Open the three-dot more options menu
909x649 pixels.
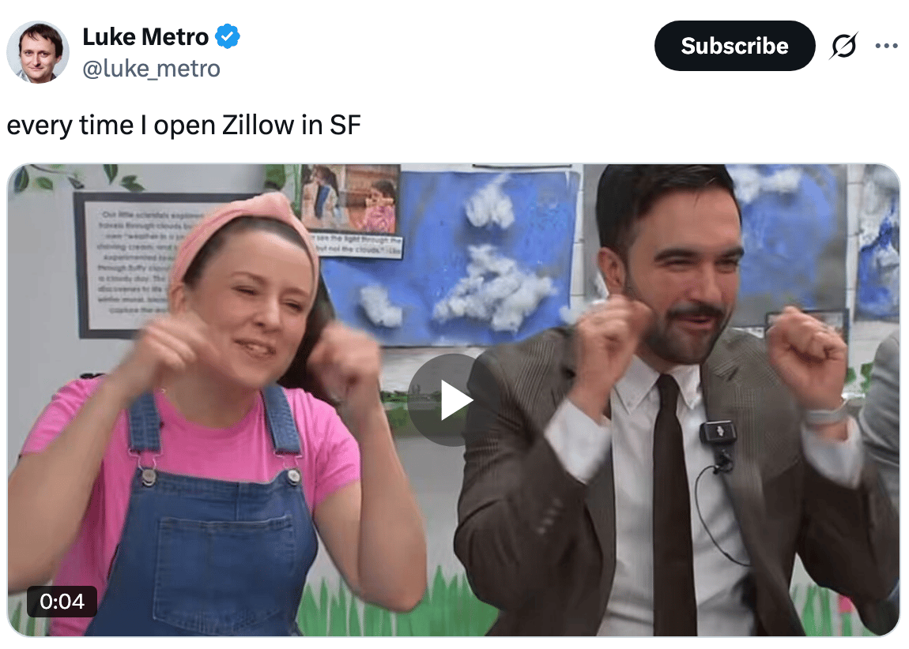(886, 46)
